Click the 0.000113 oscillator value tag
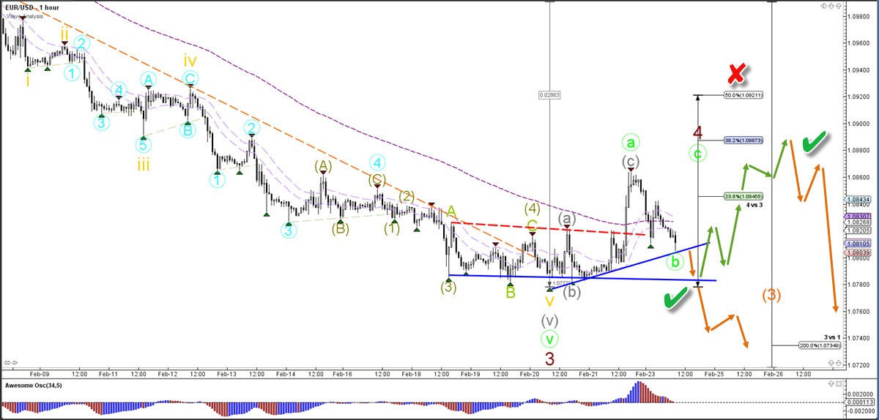 [861, 402]
